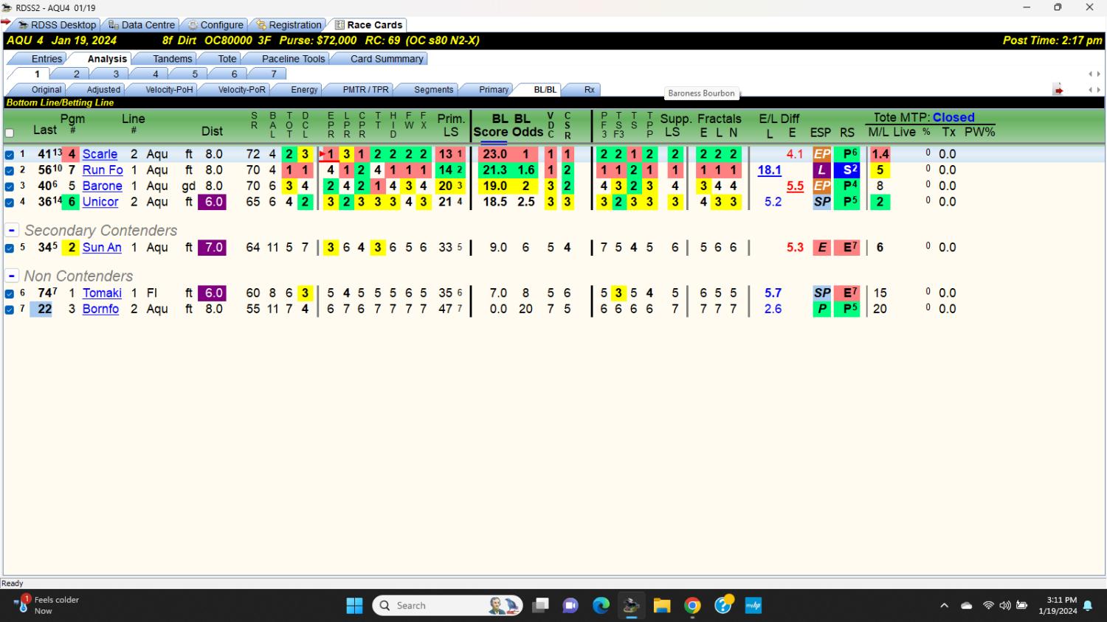The image size is (1107, 622).
Task: Click the red arrow export icon near Rx tabs
Action: coord(1058,90)
